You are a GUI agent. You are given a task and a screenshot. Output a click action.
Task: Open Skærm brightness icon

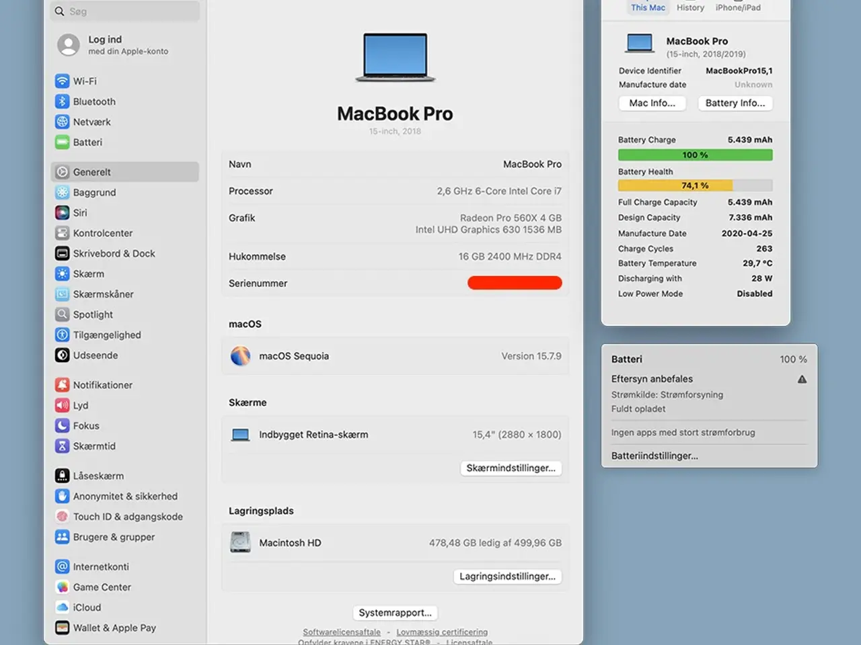pos(62,273)
